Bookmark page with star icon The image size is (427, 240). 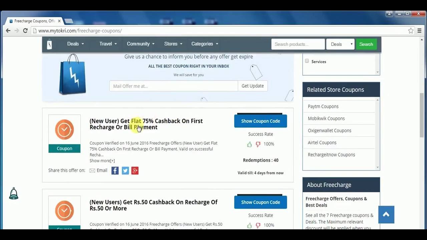pyautogui.click(x=411, y=31)
